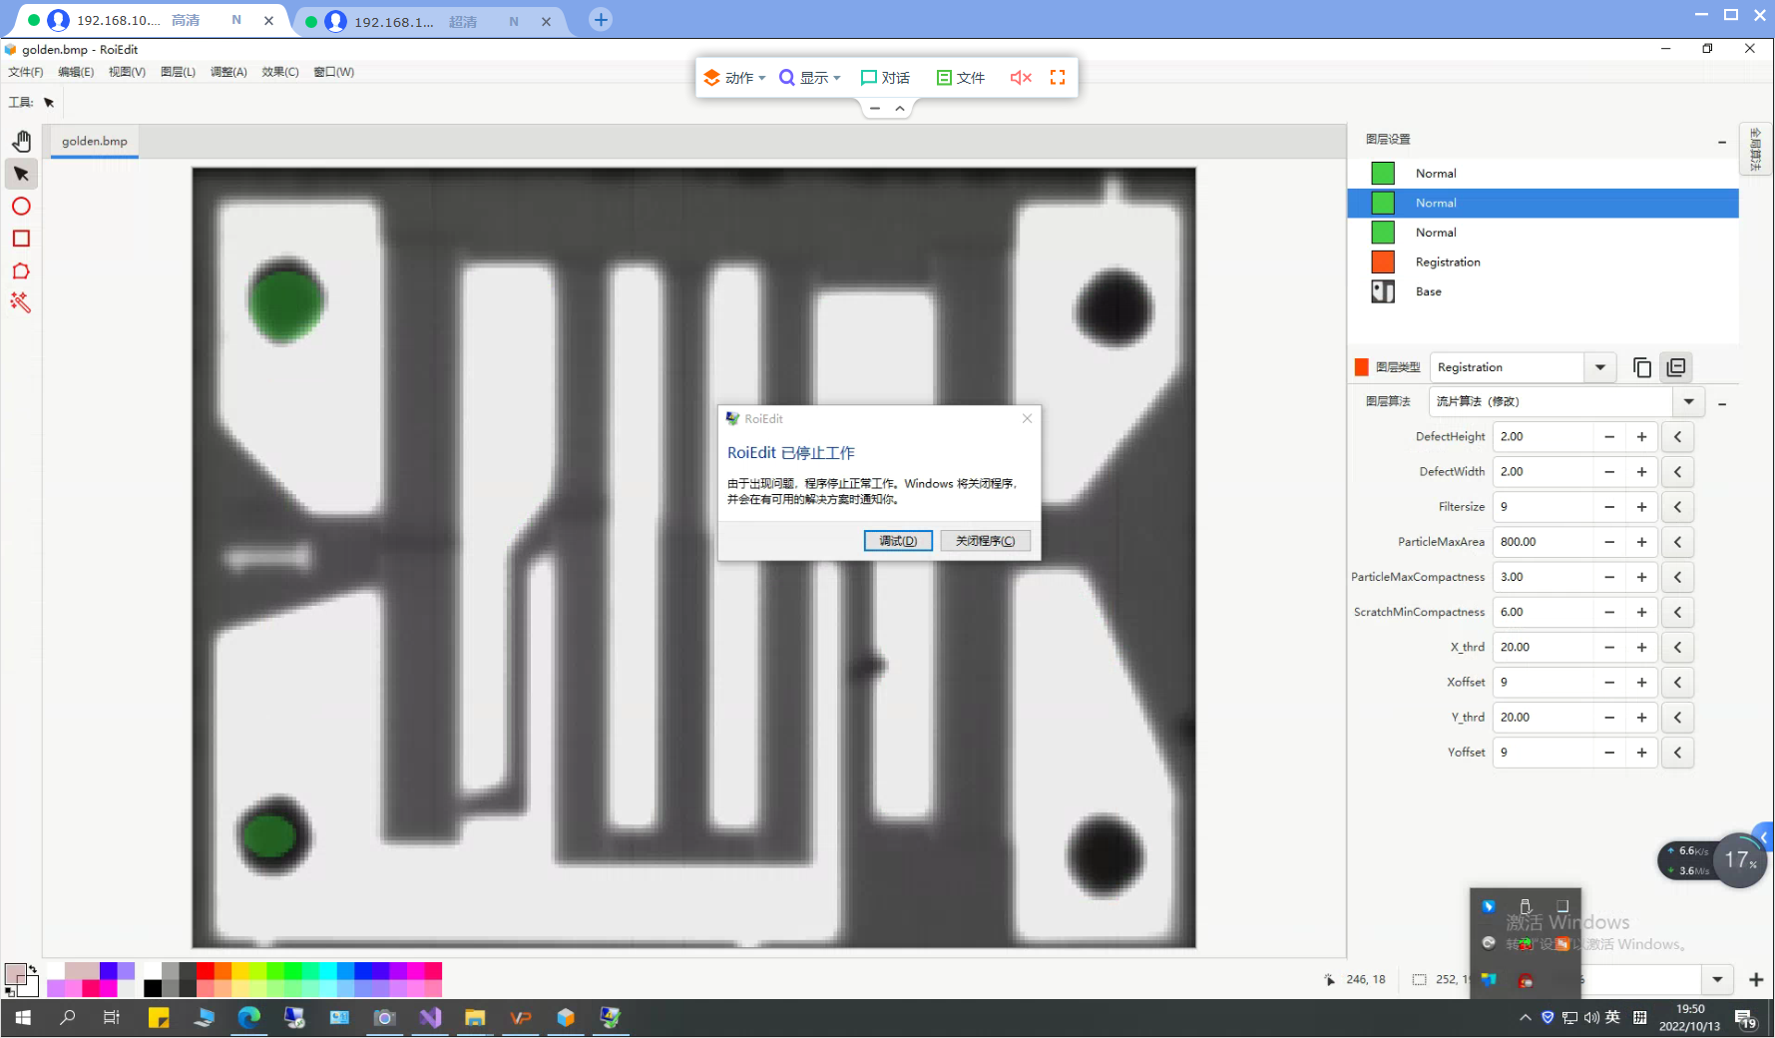
Task: Open Microsoft Edge from the taskbar
Action: coord(248,1018)
